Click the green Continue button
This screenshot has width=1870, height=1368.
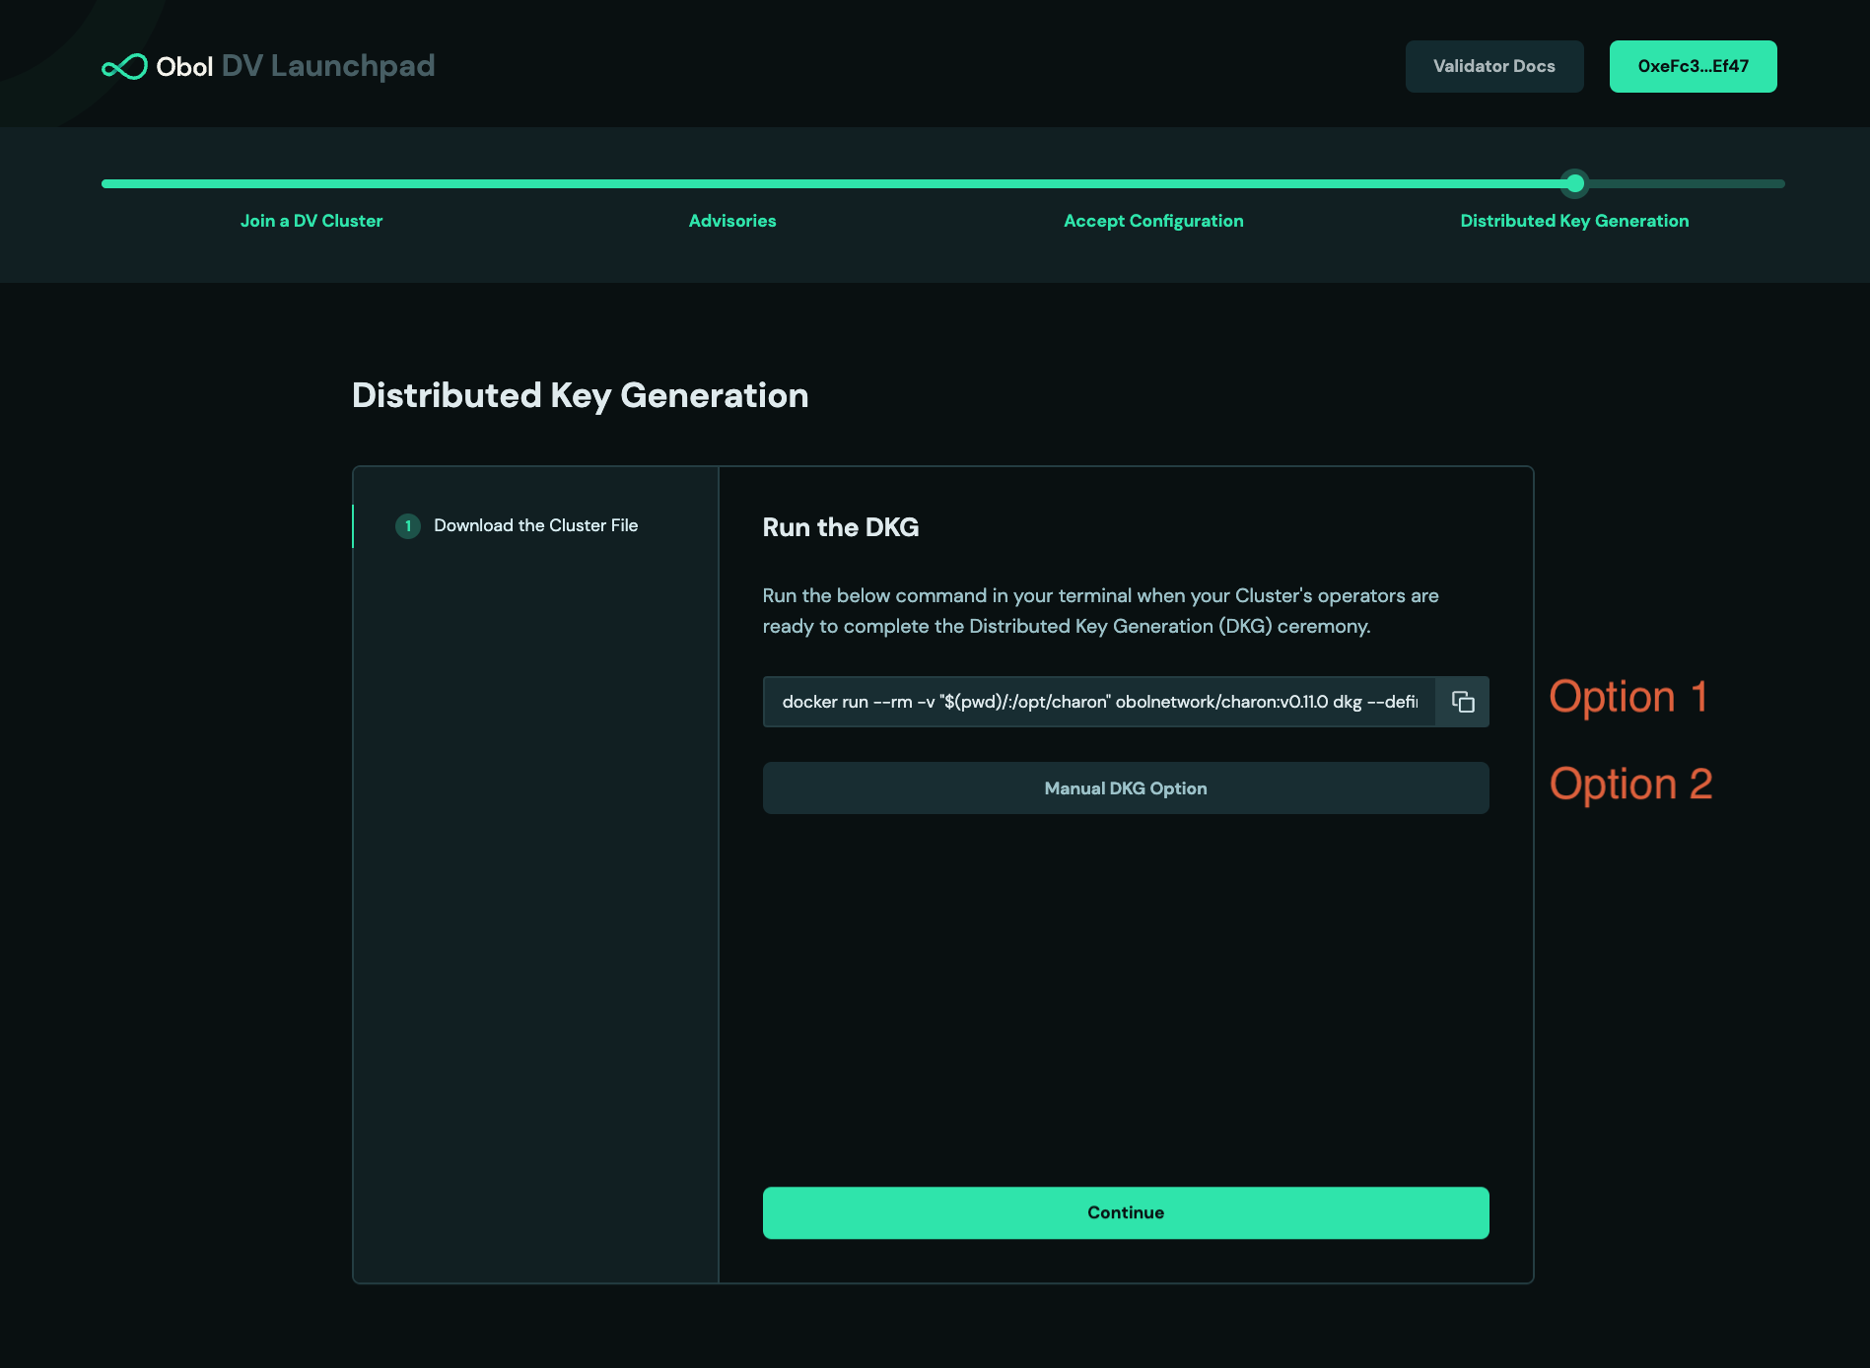coord(1125,1212)
